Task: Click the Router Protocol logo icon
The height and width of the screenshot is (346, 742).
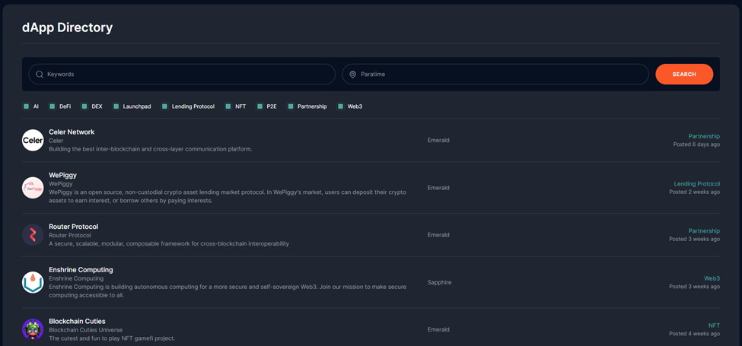Action: tap(33, 235)
